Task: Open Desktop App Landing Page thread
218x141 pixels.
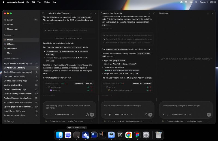Action: tap(21, 81)
